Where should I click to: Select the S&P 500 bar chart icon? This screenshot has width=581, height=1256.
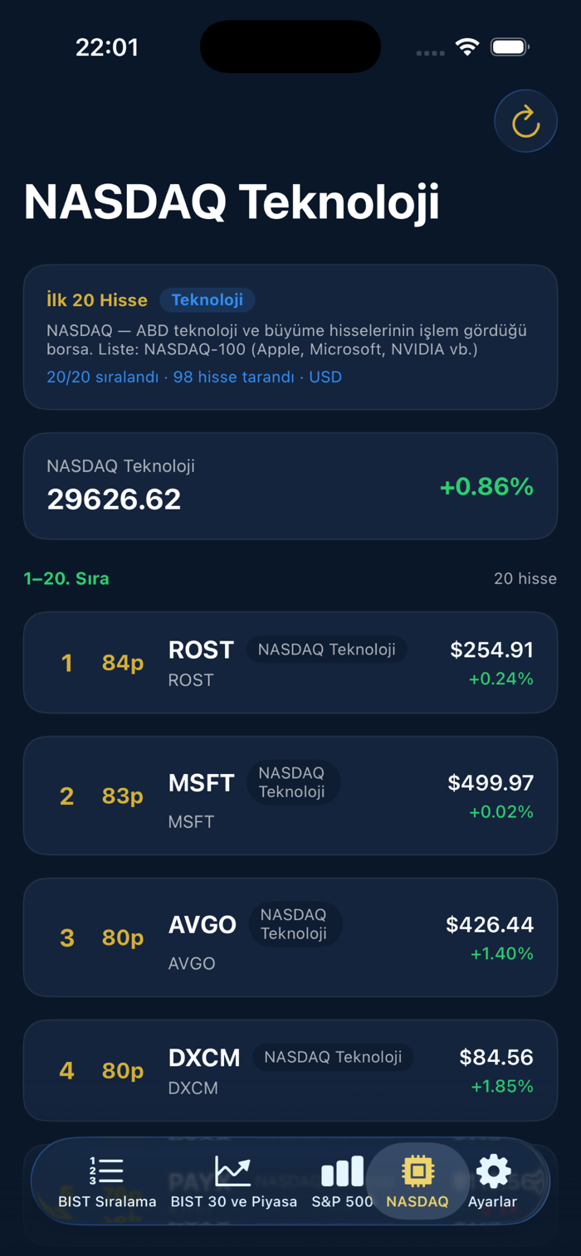click(342, 1171)
